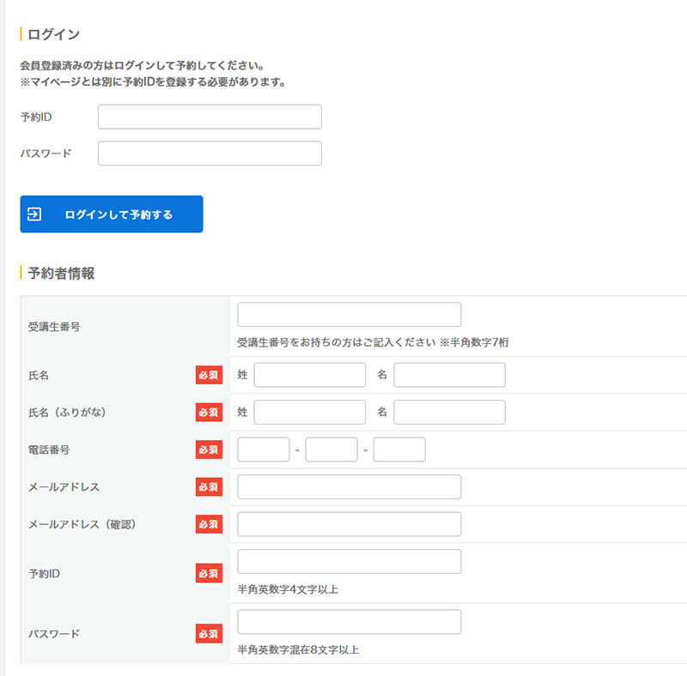
Task: Click the 氏名 姓 (last name) field
Action: pyautogui.click(x=309, y=375)
